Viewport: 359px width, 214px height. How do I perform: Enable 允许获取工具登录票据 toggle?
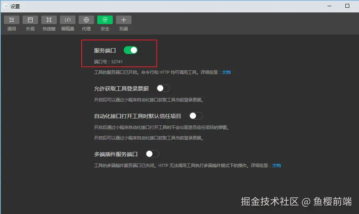tap(163, 88)
